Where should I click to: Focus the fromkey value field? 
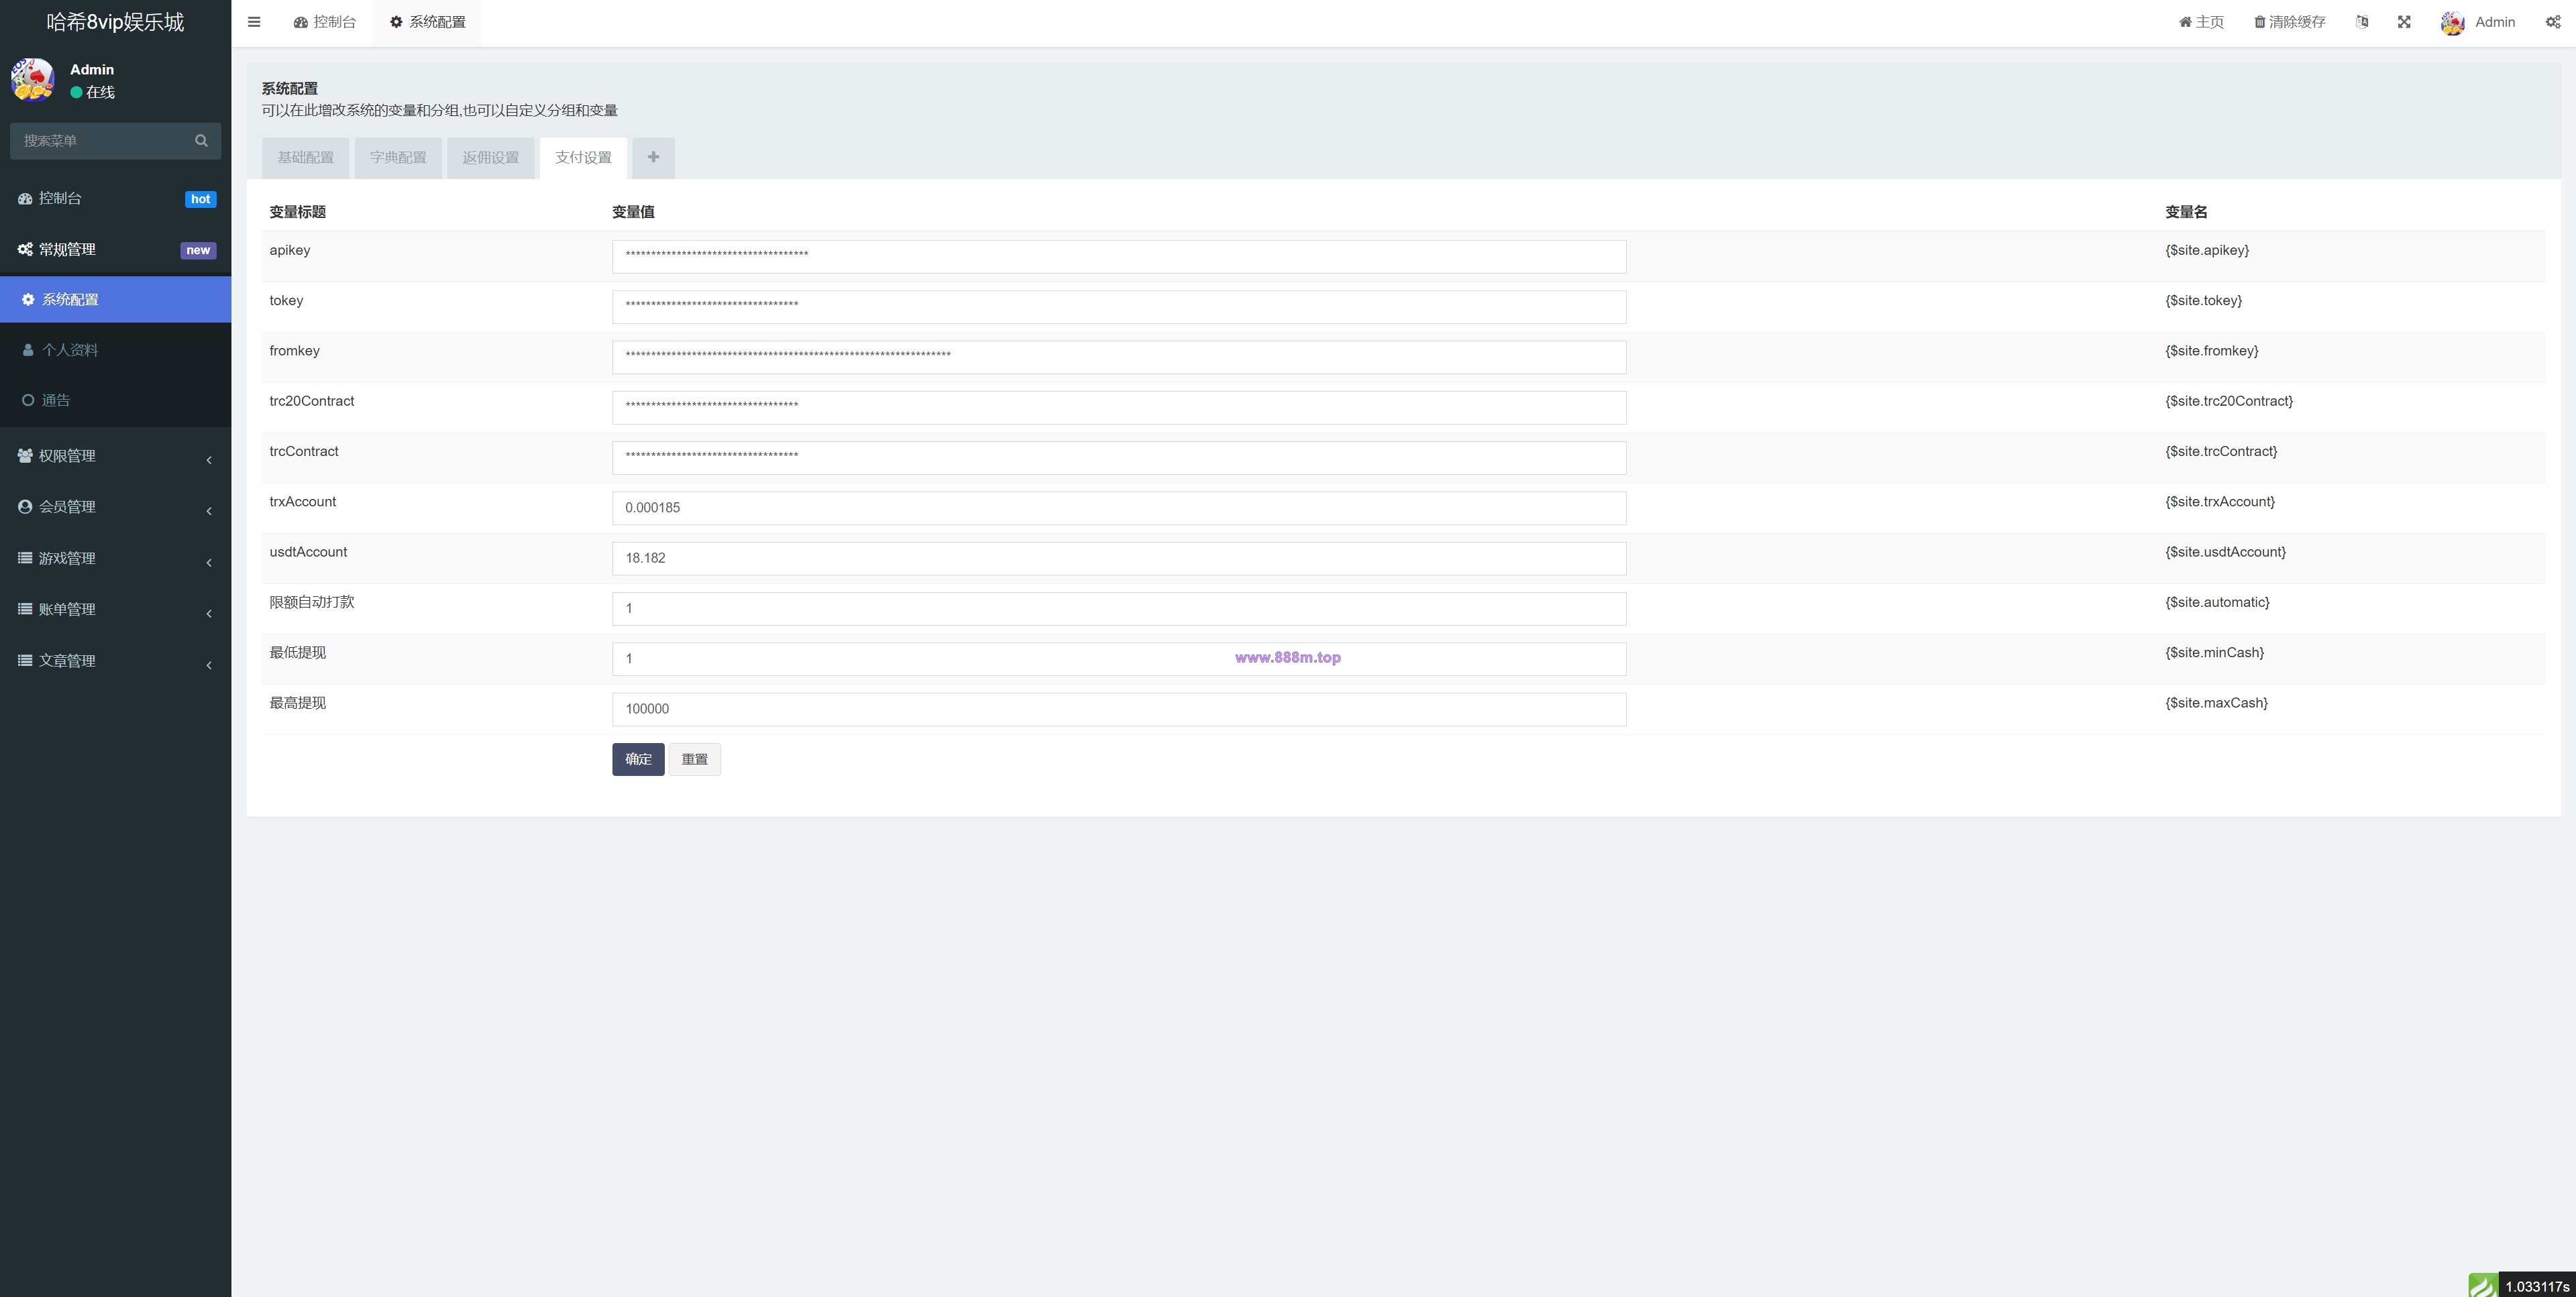click(x=1119, y=357)
